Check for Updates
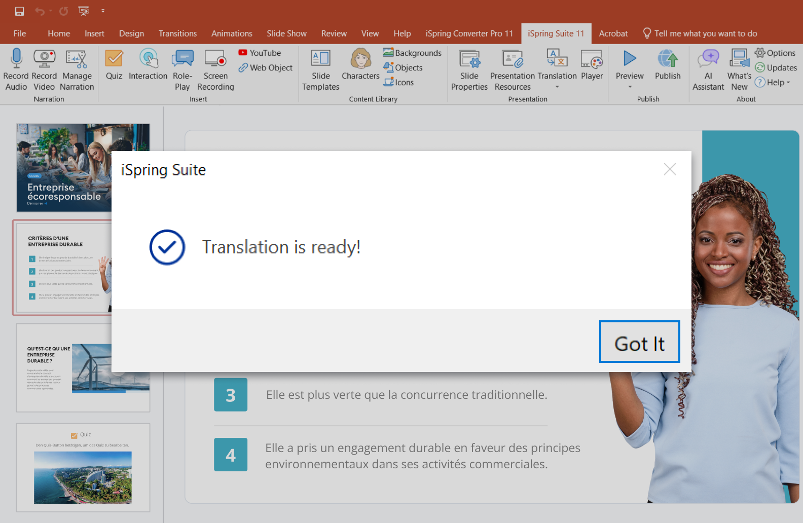The height and width of the screenshot is (523, 803). 776,67
